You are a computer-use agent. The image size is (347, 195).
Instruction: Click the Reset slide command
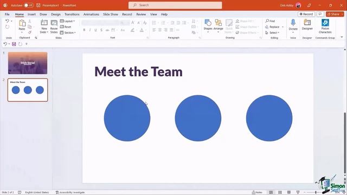(x=66, y=27)
